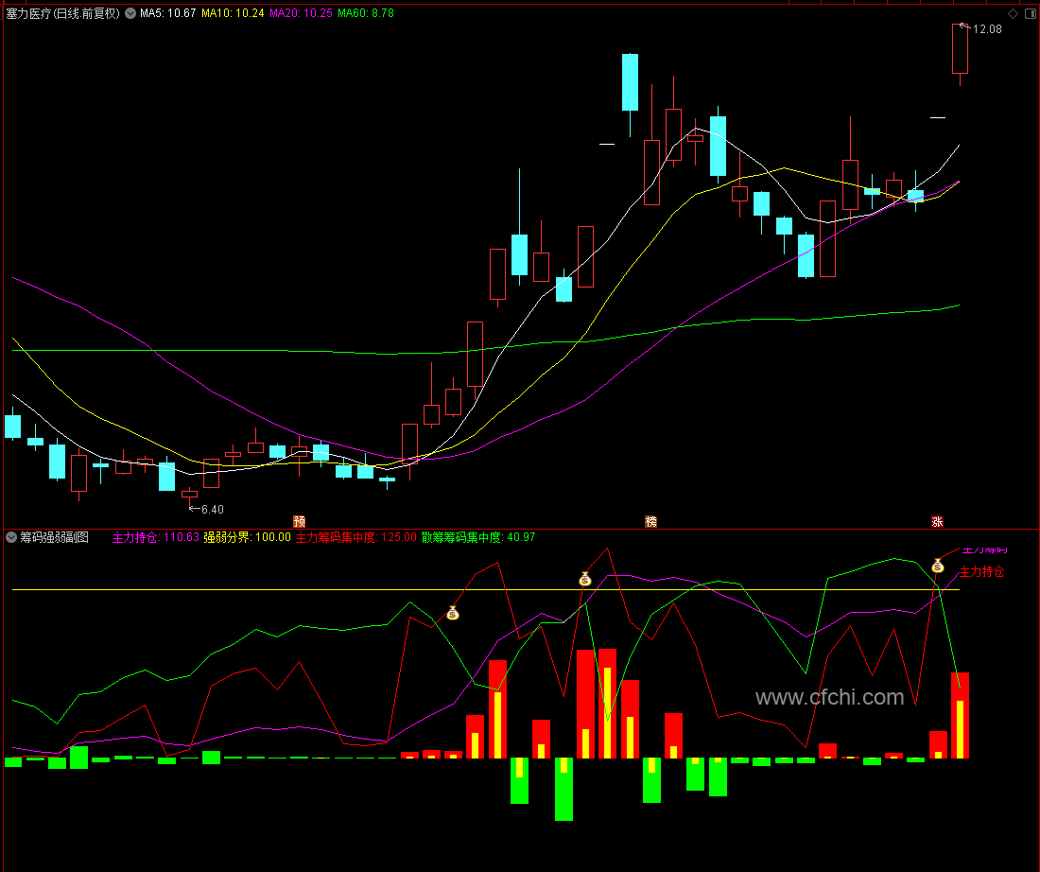This screenshot has width=1040, height=872.
Task: Select the MA5: 10.67 indicator label
Action: click(x=167, y=13)
